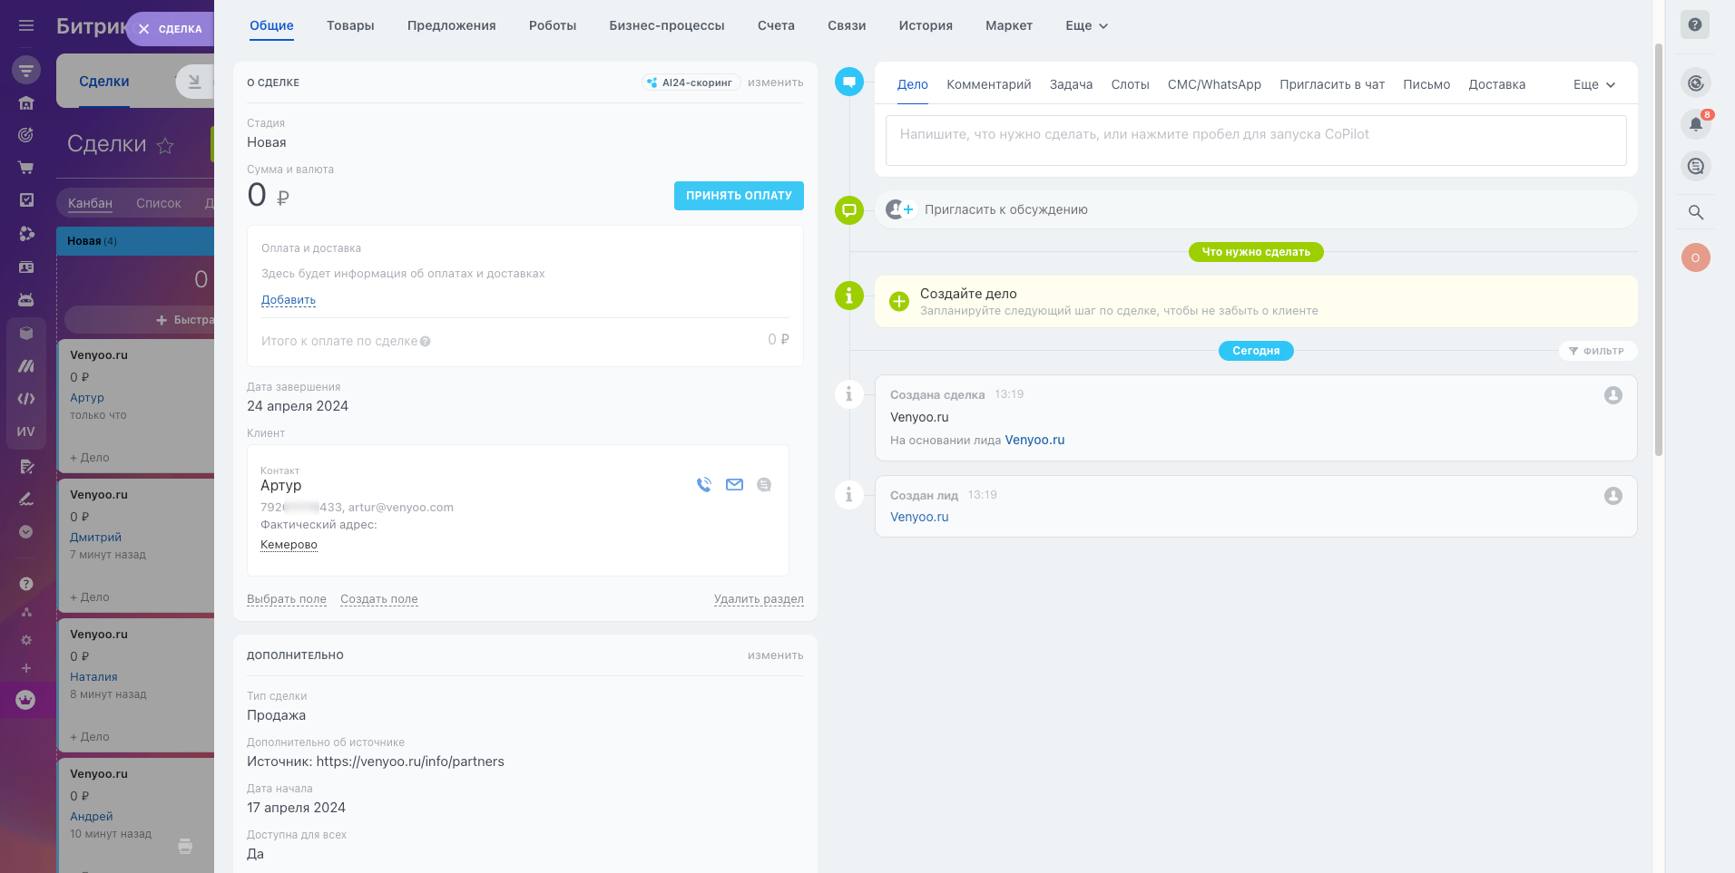Open settings gear in left sidebar
The image size is (1735, 873).
[26, 640]
